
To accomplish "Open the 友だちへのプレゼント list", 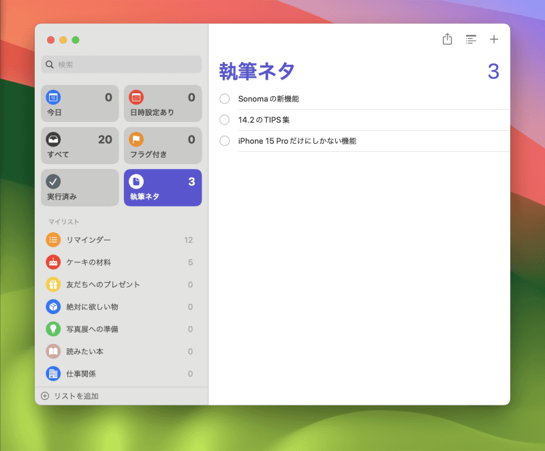I will (x=120, y=285).
